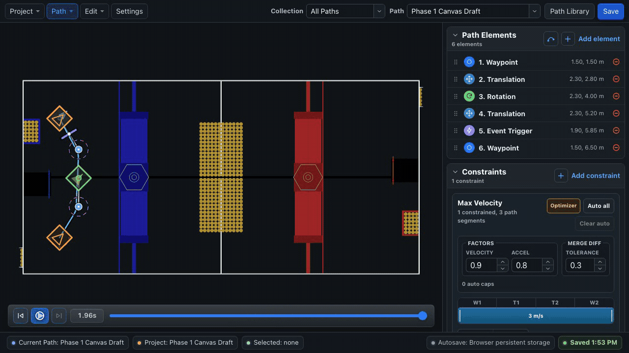Open the Edit menu
629x353 pixels.
coord(94,11)
